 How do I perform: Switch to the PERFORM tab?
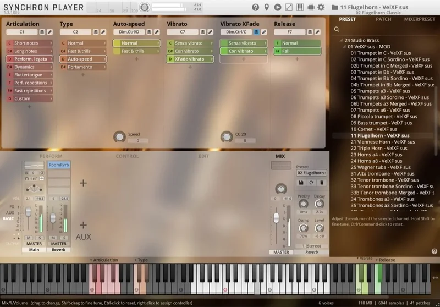[x=51, y=156]
